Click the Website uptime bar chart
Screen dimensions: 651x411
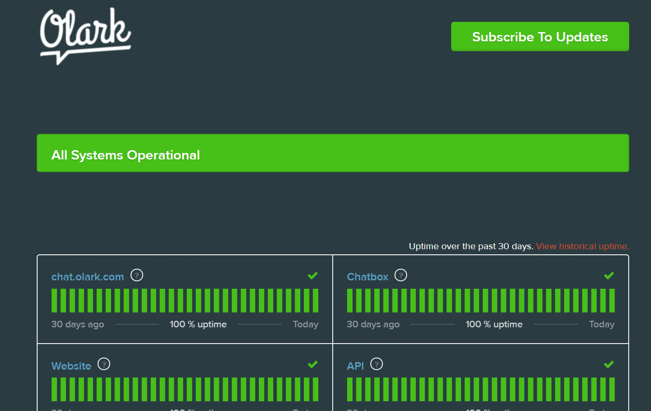[x=185, y=389]
